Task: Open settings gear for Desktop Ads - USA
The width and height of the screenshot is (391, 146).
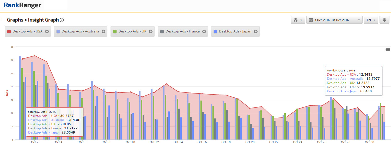Action: (47, 31)
